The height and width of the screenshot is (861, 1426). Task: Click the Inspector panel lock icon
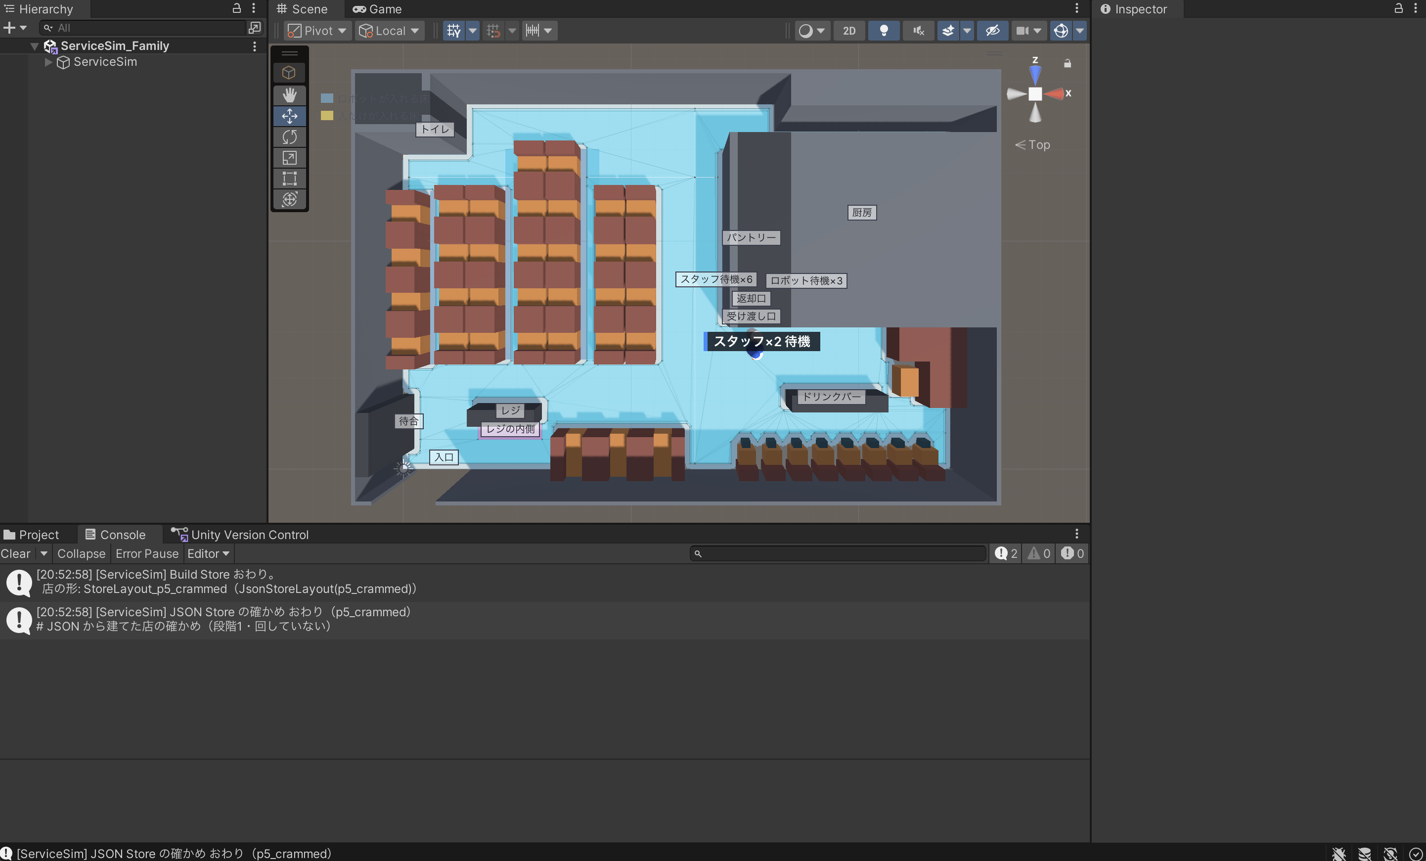pos(1398,8)
